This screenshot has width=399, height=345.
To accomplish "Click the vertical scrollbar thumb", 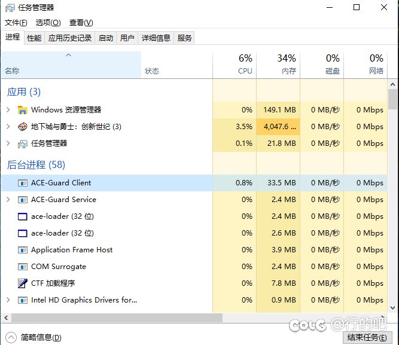I will click(392, 99).
